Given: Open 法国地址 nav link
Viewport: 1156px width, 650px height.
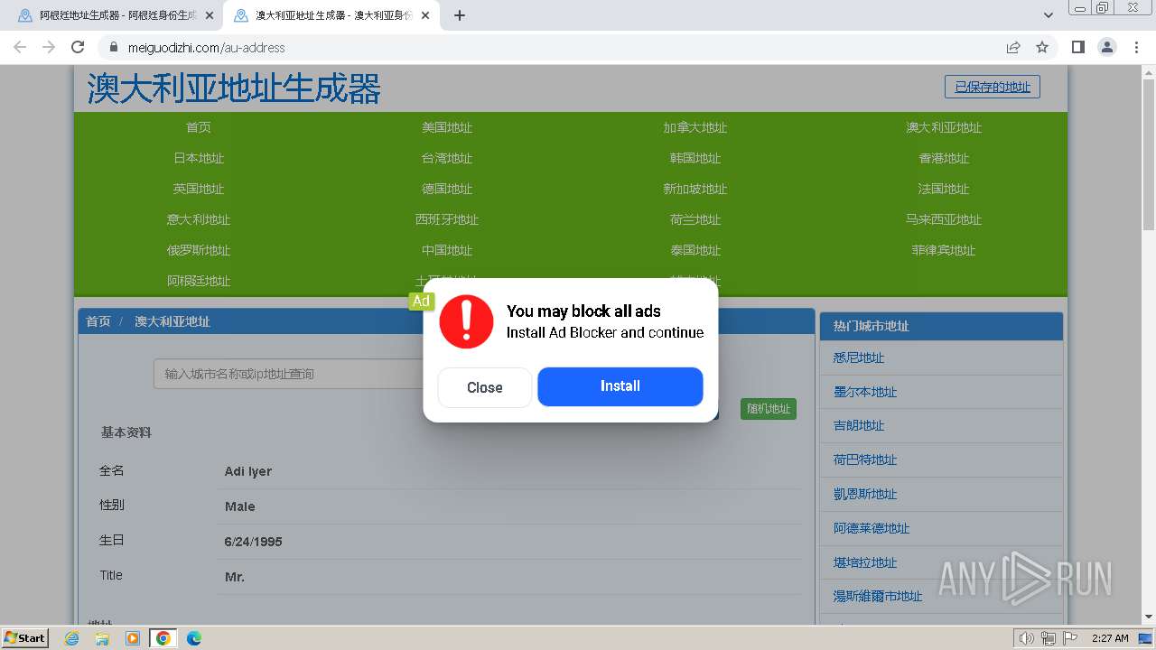Looking at the screenshot, I should pyautogui.click(x=944, y=189).
